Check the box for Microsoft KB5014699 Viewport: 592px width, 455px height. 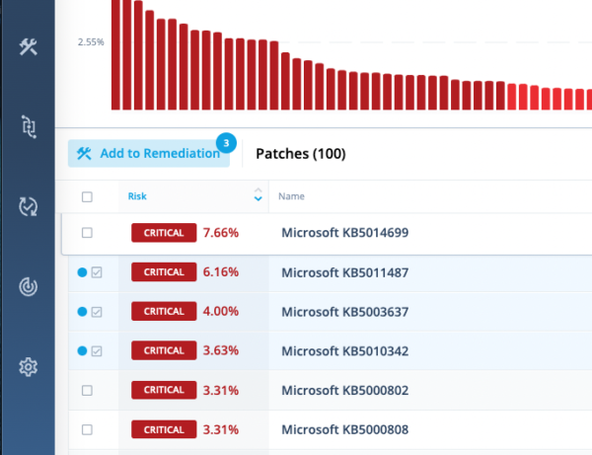click(87, 233)
